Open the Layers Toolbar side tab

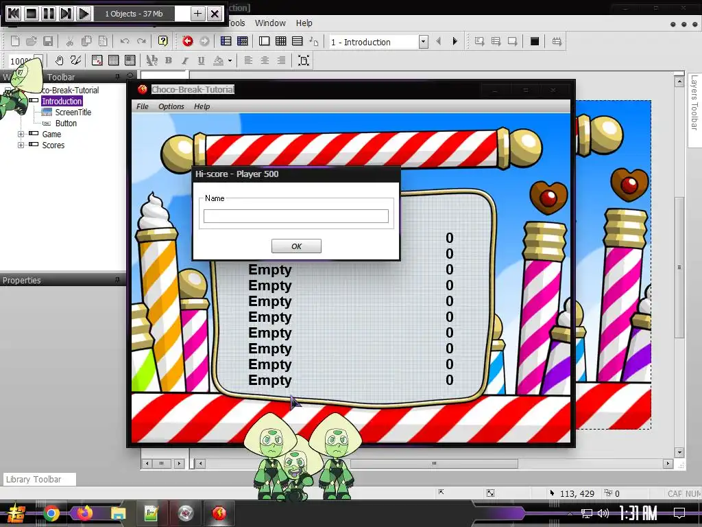(x=694, y=103)
